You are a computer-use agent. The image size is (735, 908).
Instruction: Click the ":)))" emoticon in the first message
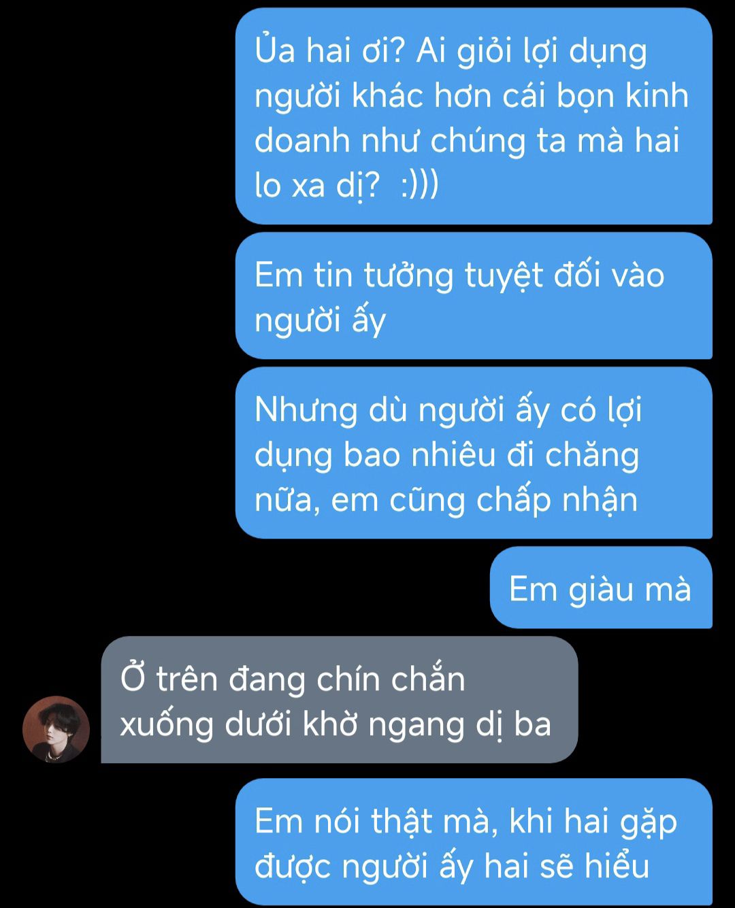click(420, 185)
